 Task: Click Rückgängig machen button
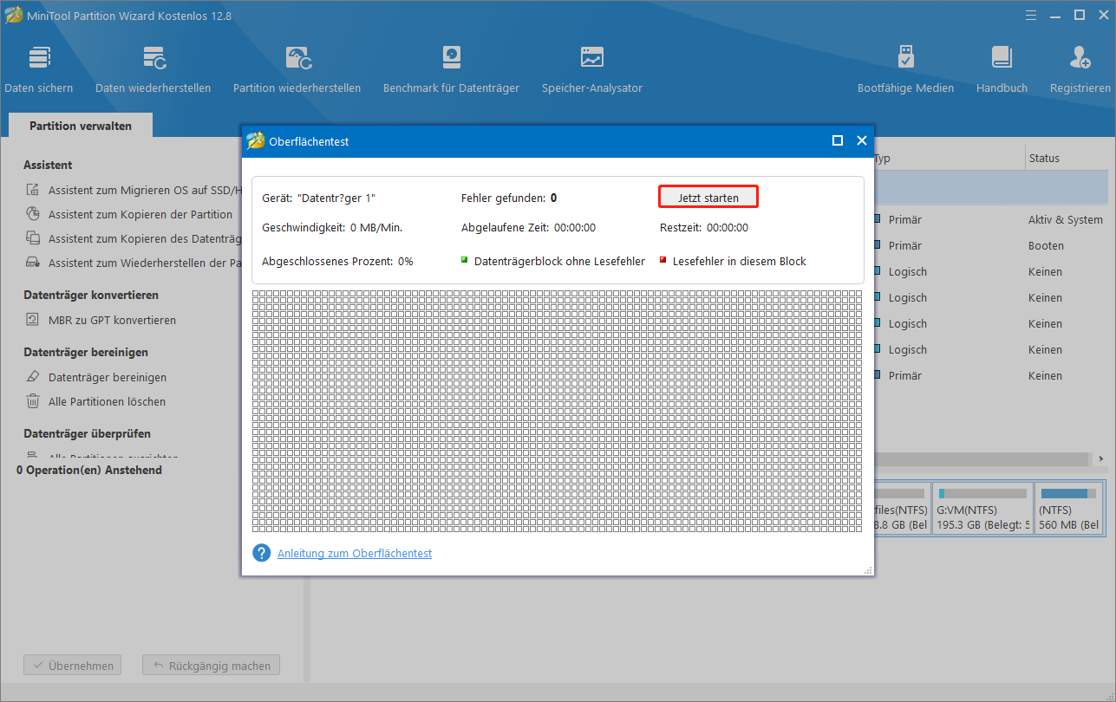212,666
